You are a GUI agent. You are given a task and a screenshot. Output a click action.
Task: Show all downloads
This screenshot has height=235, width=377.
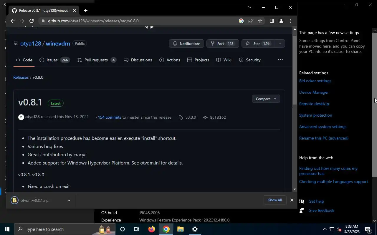click(x=275, y=200)
